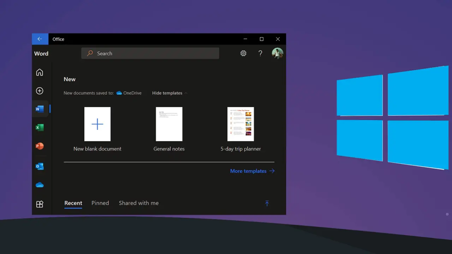Open PowerPoint from the sidebar
452x254 pixels.
[x=40, y=146]
